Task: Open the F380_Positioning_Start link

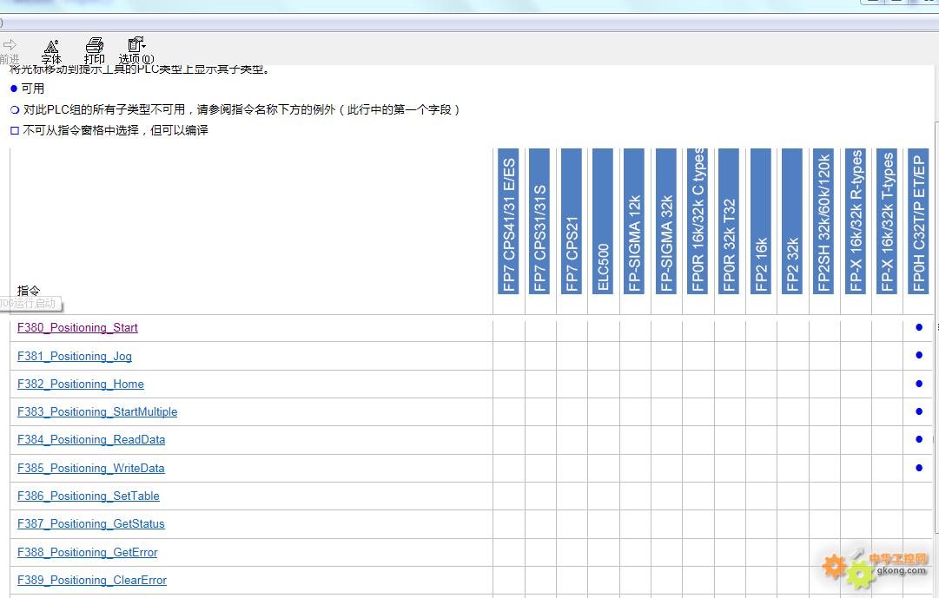Action: [77, 327]
